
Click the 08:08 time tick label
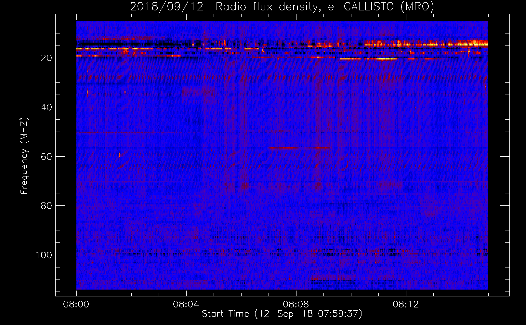[x=296, y=305]
